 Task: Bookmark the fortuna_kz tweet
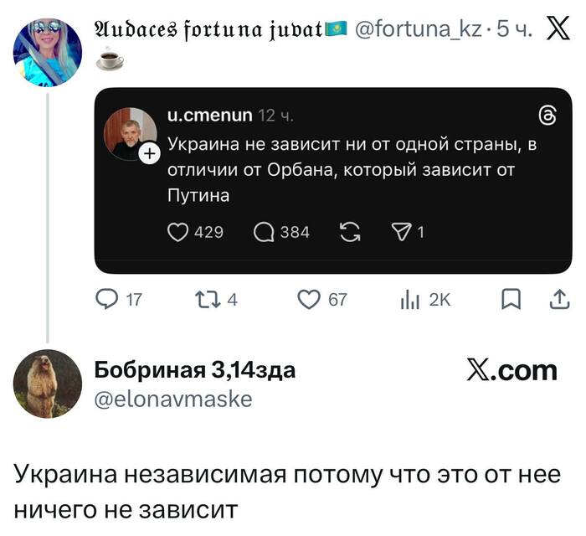(x=511, y=300)
